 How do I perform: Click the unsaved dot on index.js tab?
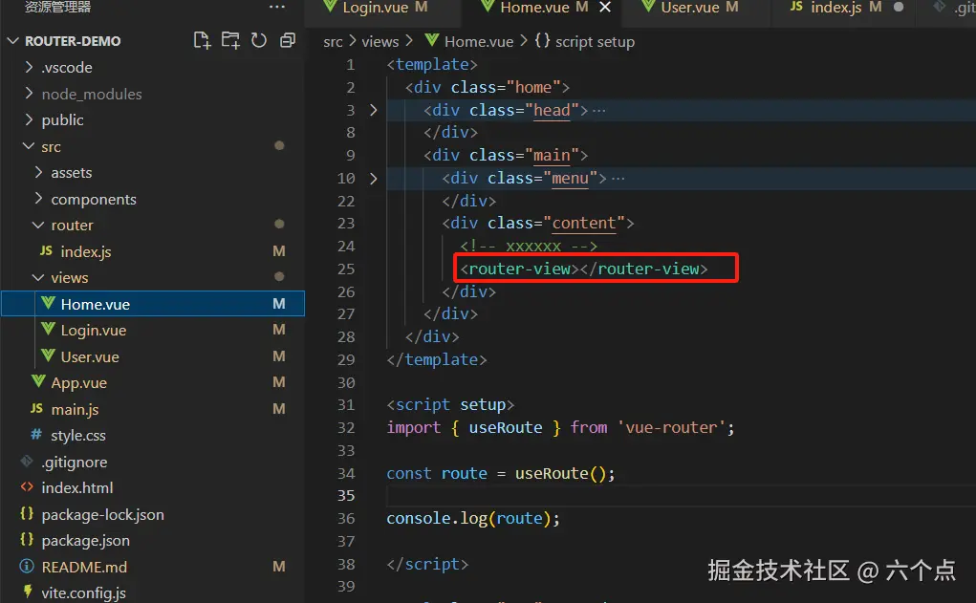coord(899,7)
